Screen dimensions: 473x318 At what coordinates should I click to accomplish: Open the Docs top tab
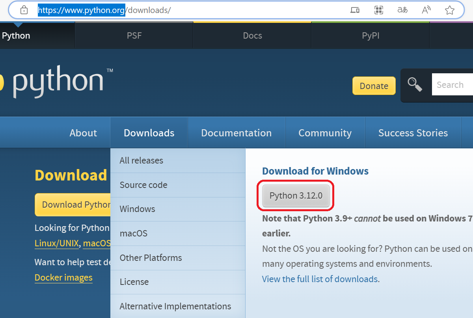[x=252, y=35]
